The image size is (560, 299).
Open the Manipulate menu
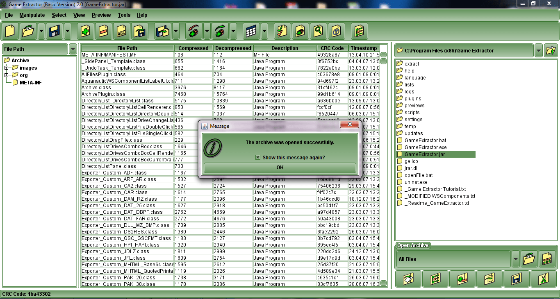pyautogui.click(x=32, y=15)
